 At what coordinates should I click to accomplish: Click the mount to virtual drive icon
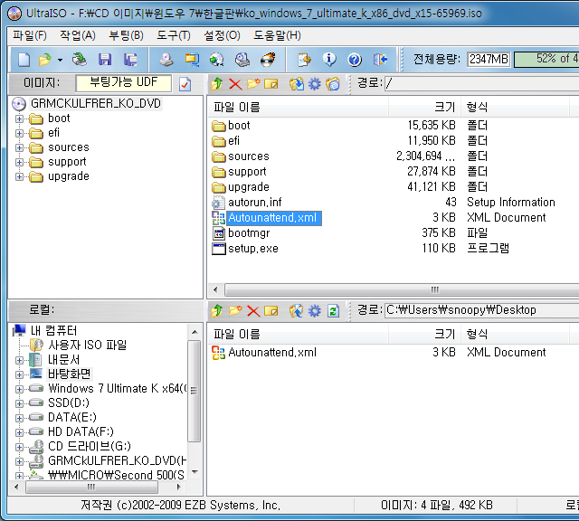(x=242, y=59)
